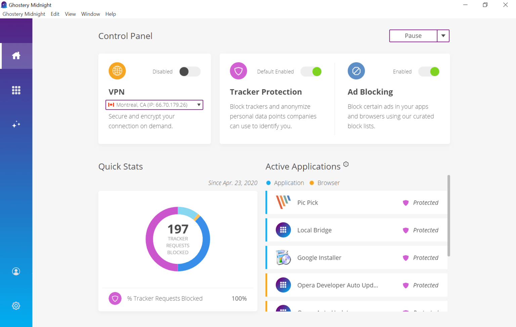The image size is (516, 327).
Task: Click shield icon in Opera Developer row
Action: pos(406,285)
